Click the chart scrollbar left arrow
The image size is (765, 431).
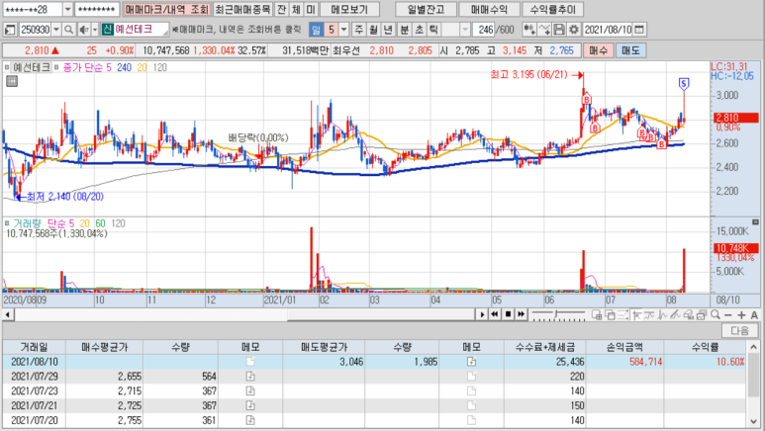tap(8, 315)
